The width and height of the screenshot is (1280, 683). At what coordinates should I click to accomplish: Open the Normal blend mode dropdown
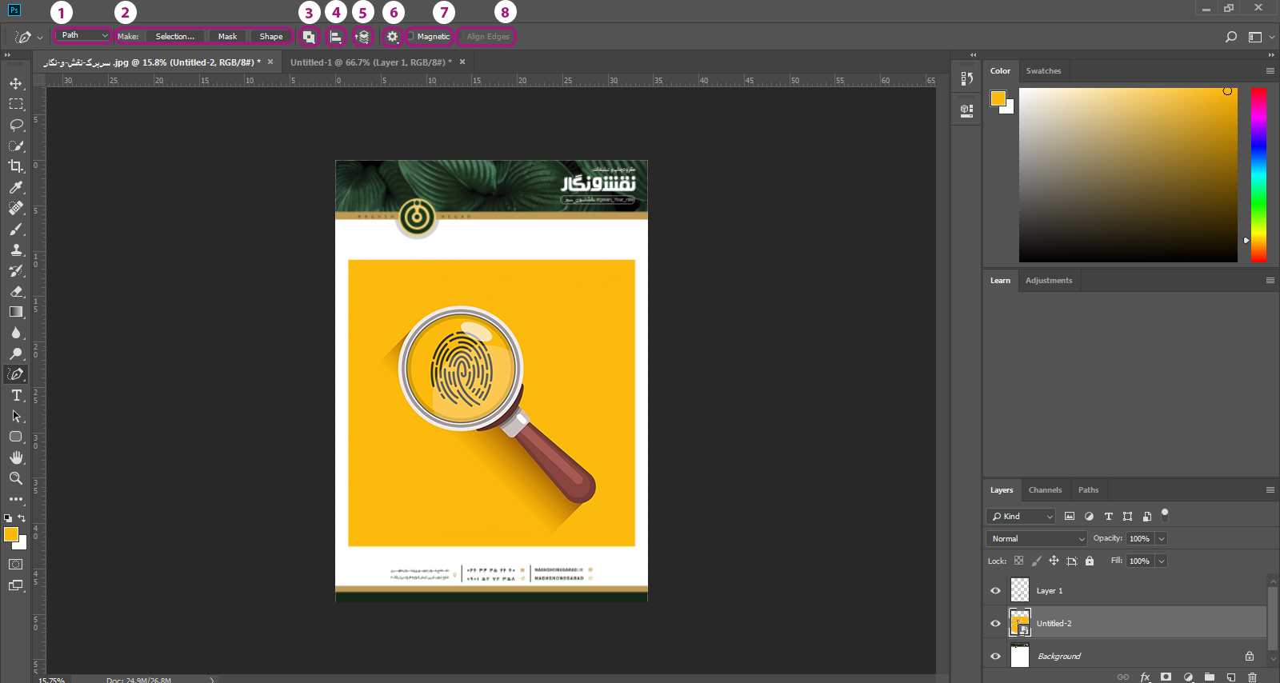[1037, 539]
